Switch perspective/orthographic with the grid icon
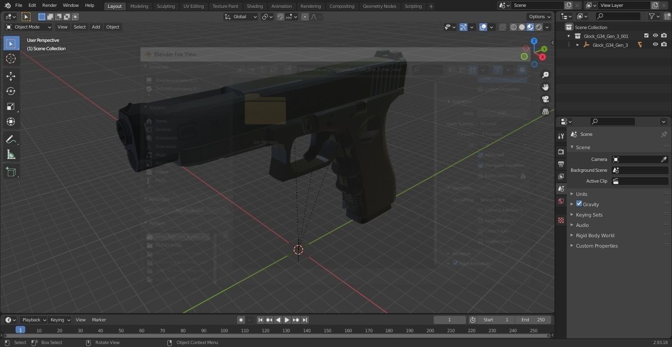 click(545, 112)
